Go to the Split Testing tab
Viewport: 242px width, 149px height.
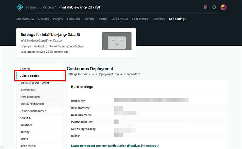click(x=140, y=19)
